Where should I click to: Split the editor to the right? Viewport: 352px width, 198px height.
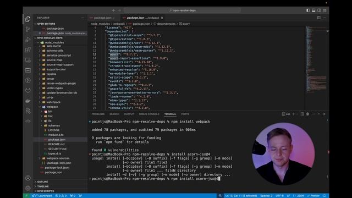(319, 18)
